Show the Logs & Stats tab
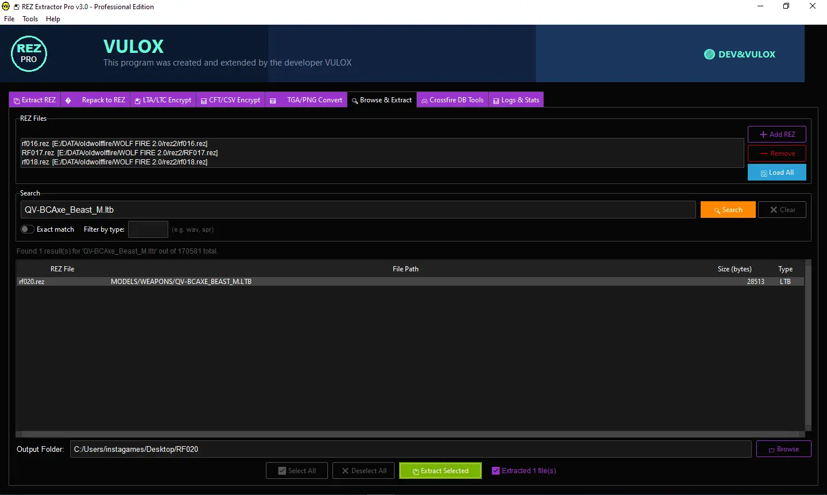827x495 pixels. click(x=516, y=100)
